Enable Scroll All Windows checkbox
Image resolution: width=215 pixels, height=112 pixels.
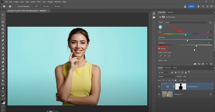16,6
